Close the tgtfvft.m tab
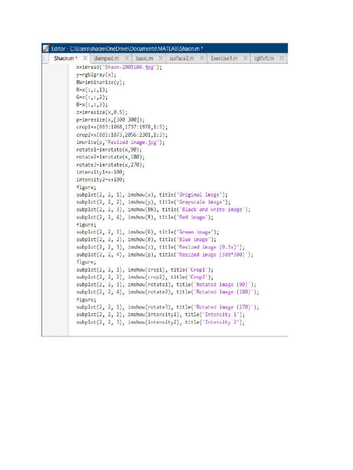353x470 pixels. 282,58
